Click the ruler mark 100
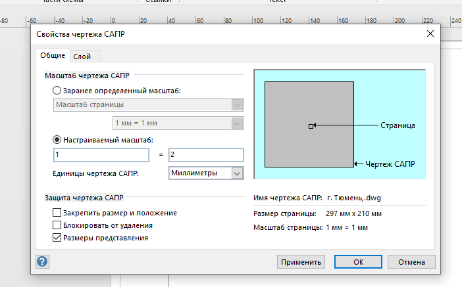 click(259, 20)
